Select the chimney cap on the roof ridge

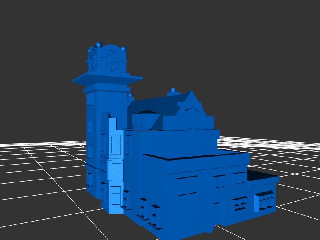pyautogui.click(x=173, y=91)
